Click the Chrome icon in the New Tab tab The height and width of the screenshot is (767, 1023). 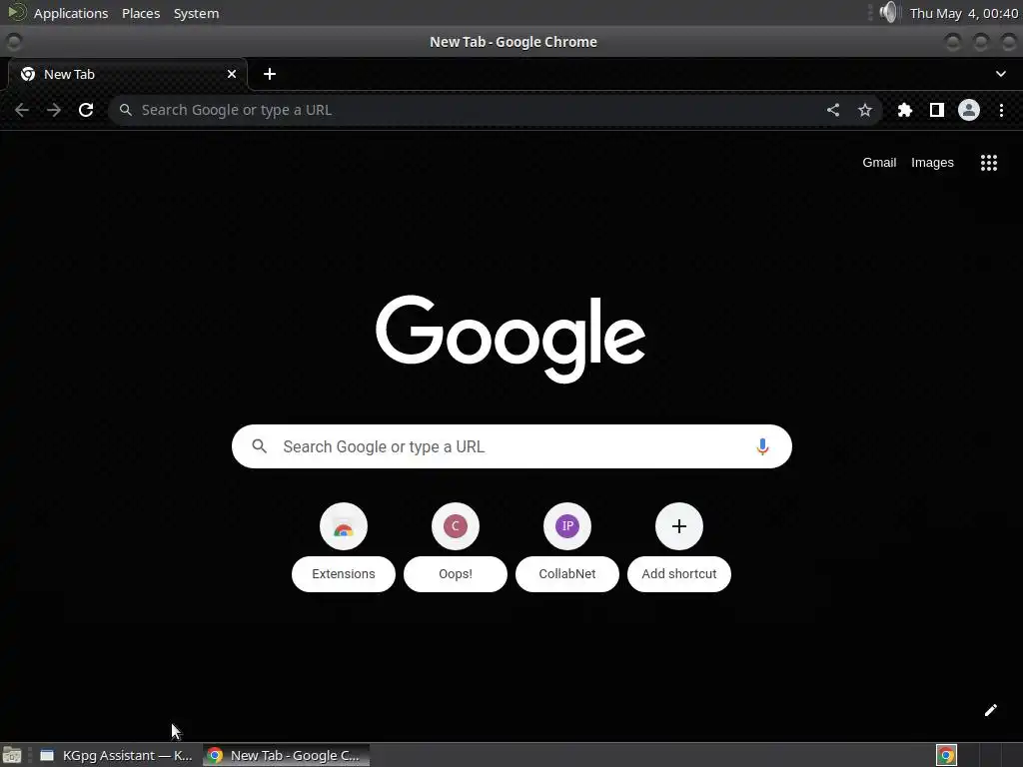pyautogui.click(x=28, y=74)
